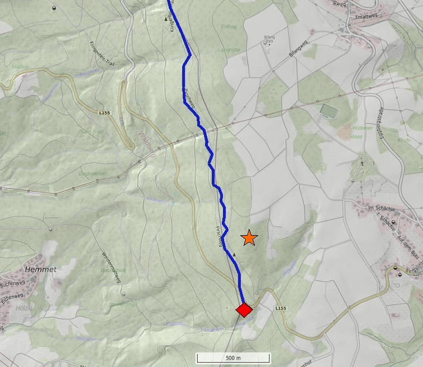Click the Im Schächle street label

[x=382, y=208]
